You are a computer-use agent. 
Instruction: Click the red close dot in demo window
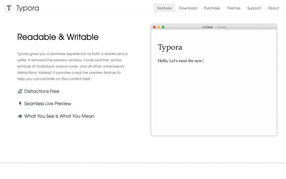pyautogui.click(x=154, y=27)
